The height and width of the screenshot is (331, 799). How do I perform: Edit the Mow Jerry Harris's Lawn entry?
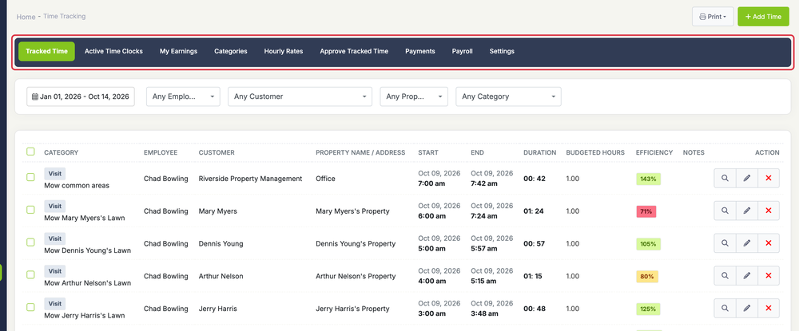pyautogui.click(x=746, y=309)
